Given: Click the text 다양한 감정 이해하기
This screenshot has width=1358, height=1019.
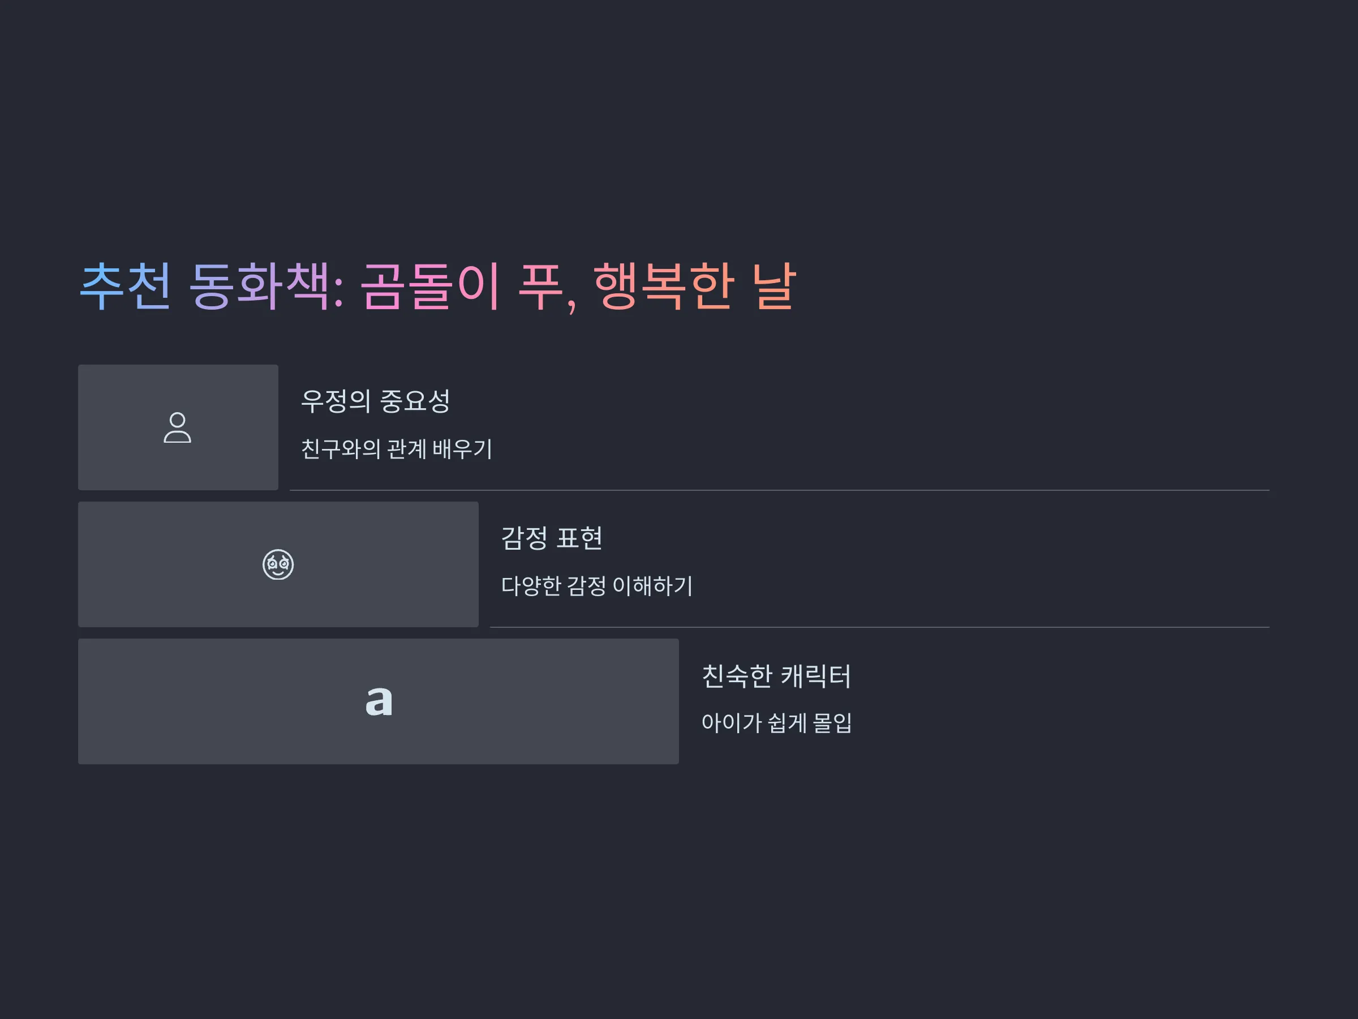Looking at the screenshot, I should pos(597,586).
